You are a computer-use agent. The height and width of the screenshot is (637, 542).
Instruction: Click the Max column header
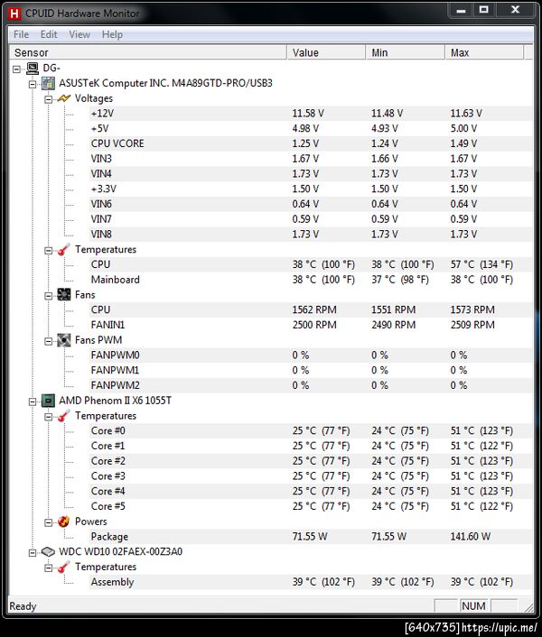pos(484,52)
